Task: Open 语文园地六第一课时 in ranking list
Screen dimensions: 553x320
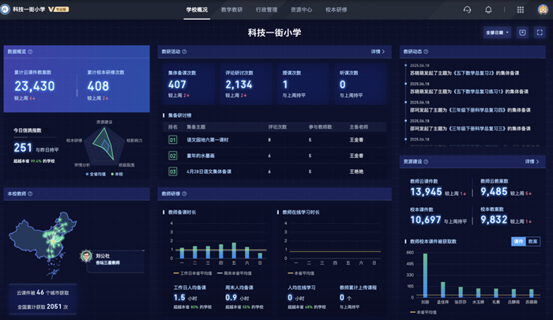Action: [x=209, y=140]
